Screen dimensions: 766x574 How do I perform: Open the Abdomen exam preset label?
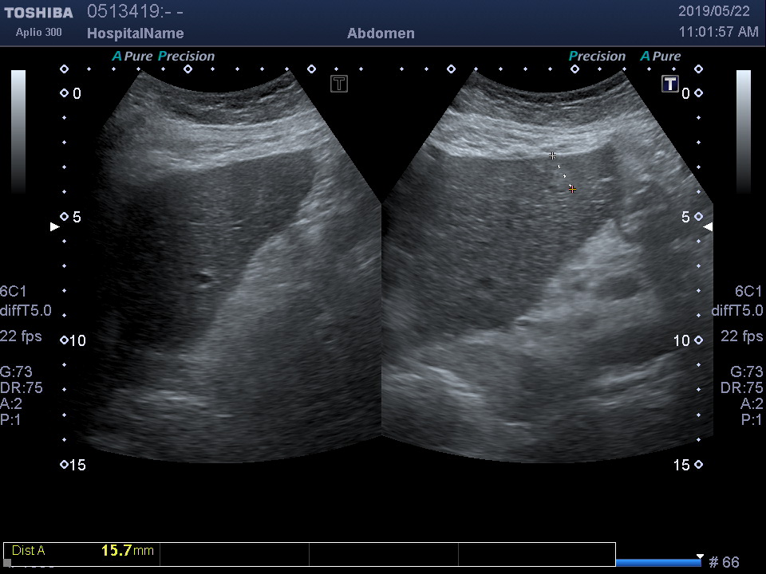pyautogui.click(x=381, y=33)
